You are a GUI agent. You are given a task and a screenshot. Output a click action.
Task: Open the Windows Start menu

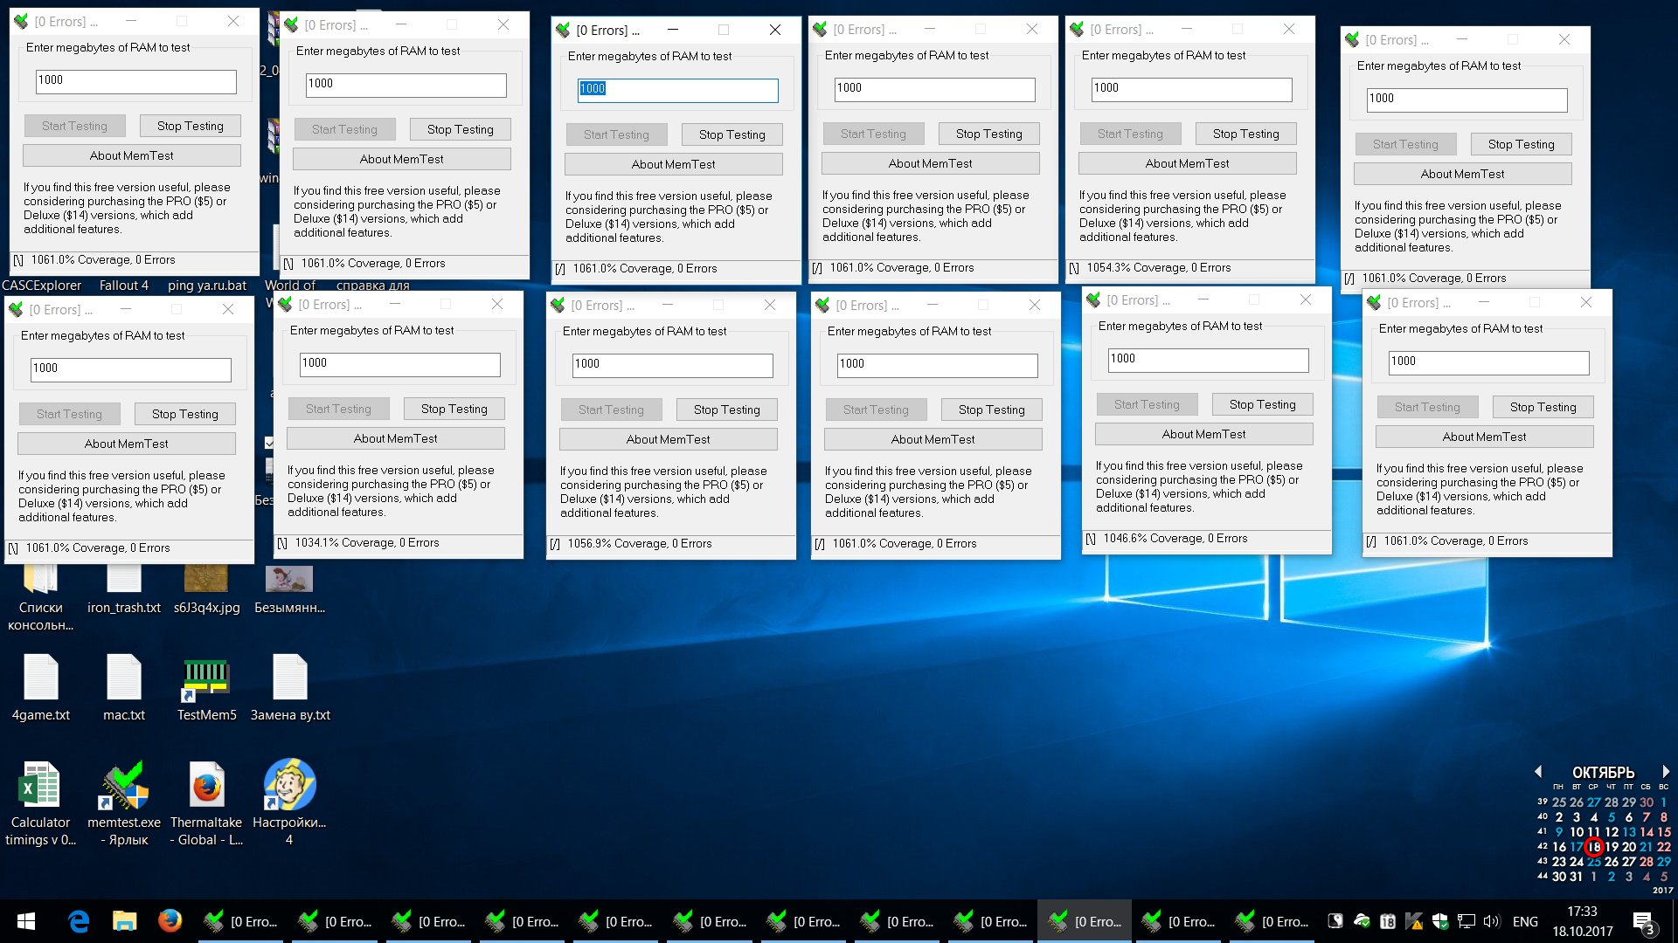[26, 921]
